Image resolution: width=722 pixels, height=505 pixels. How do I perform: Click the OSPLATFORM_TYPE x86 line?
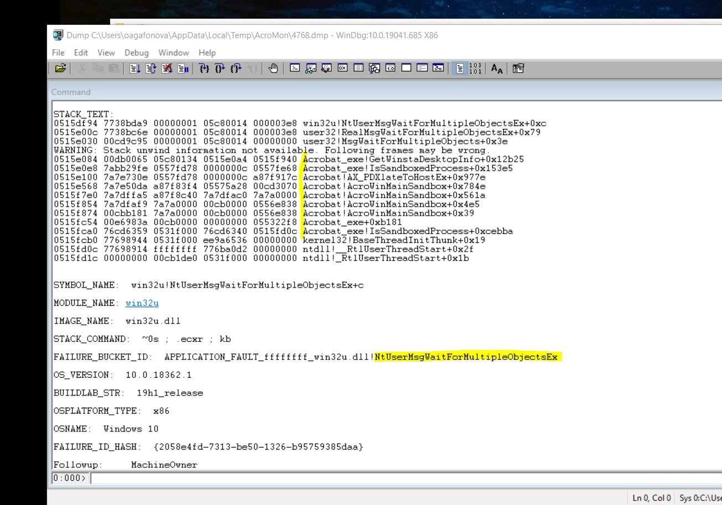tap(112, 410)
